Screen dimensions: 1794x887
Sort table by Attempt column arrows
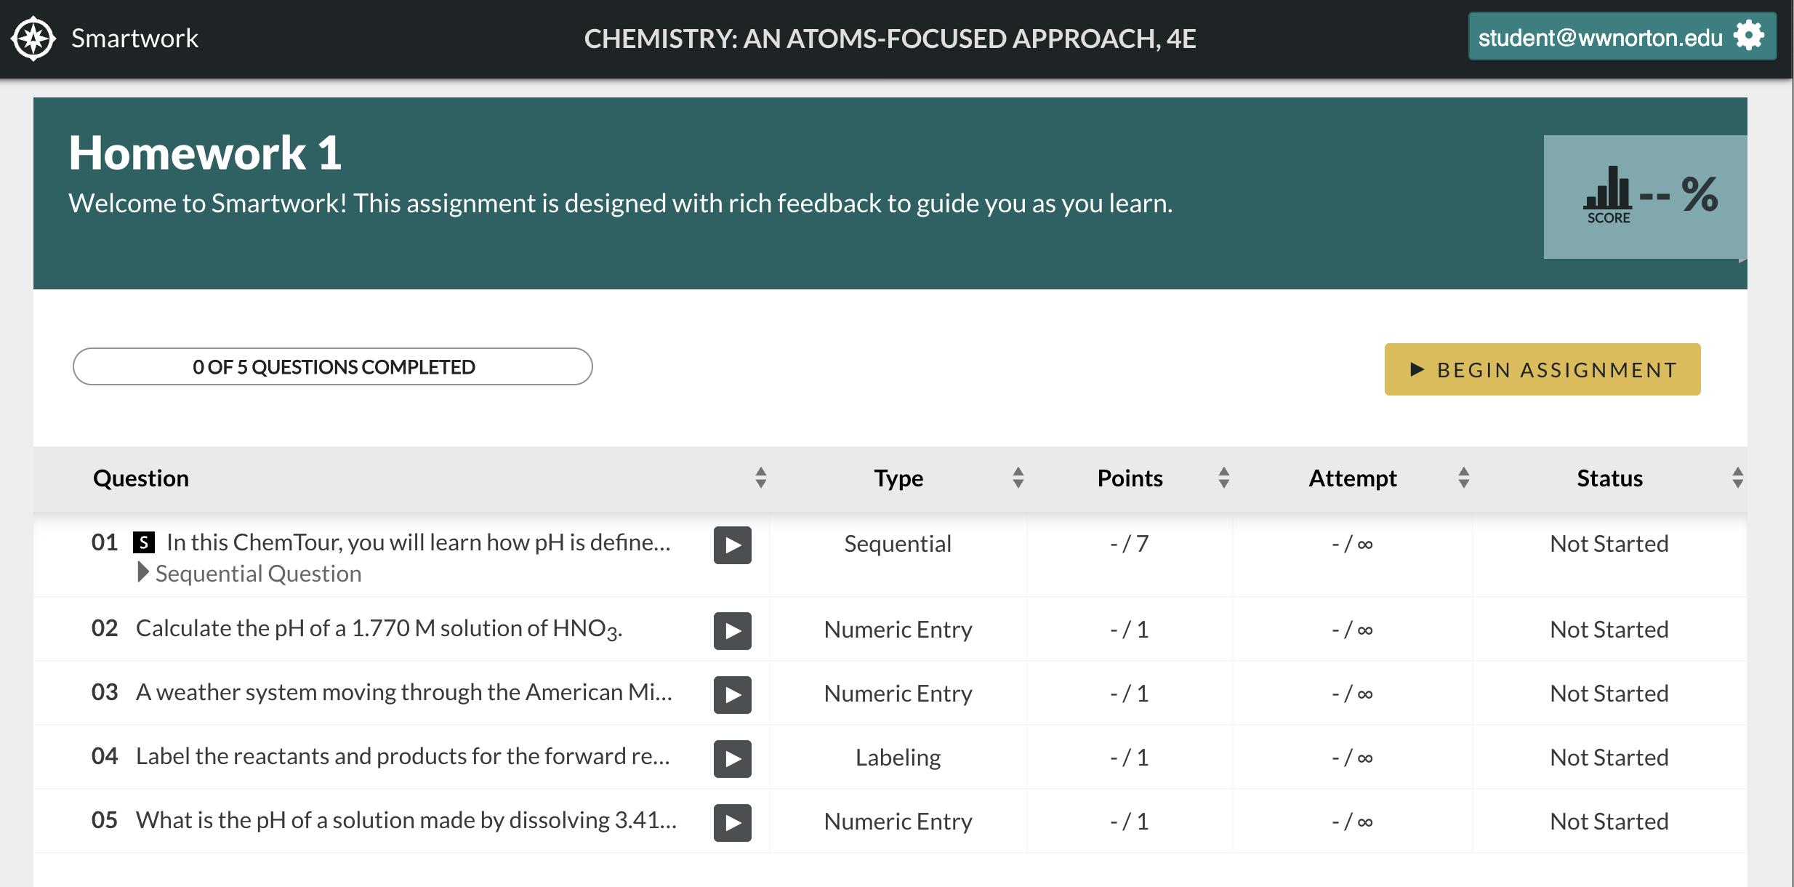1463,478
